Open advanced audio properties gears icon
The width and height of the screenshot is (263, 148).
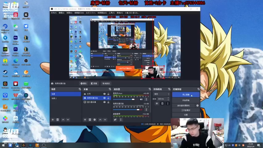pyautogui.click(x=115, y=120)
